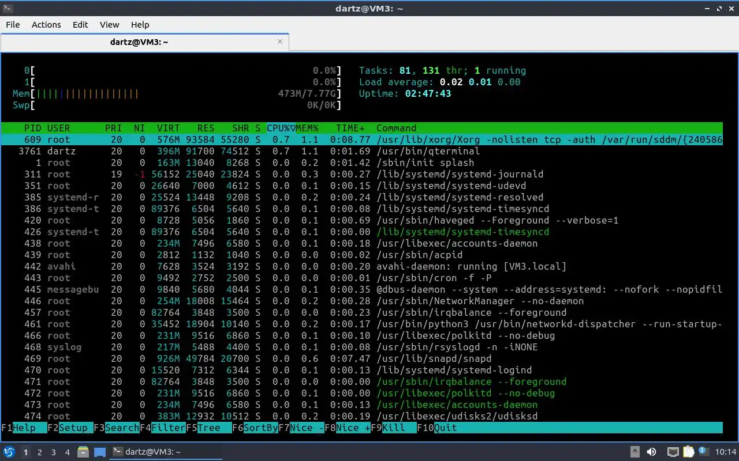This screenshot has height=461, width=739.
Task: Click the F10 Quit function button
Action: (436, 428)
